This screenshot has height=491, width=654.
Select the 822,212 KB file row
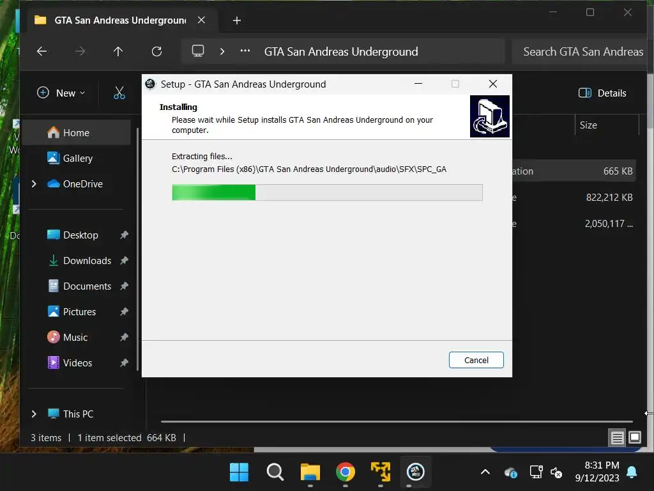tap(574, 197)
